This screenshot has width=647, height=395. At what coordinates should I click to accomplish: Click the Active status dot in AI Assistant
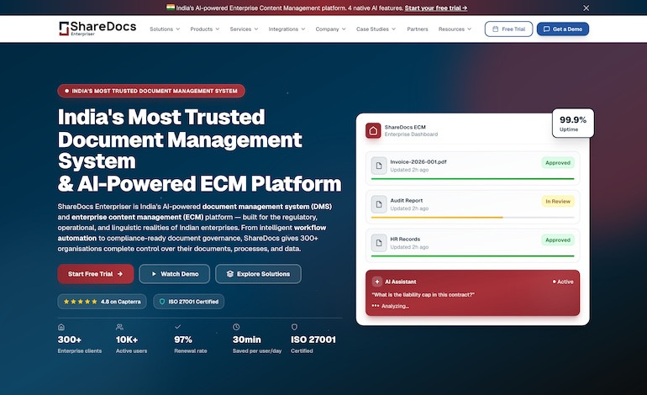(x=555, y=282)
